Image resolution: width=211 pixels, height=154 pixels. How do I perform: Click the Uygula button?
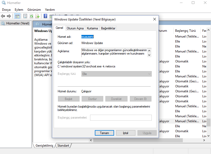click(147, 133)
